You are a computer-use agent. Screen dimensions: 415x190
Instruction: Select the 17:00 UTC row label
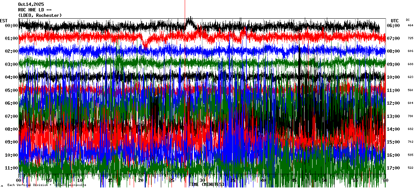[393, 168]
